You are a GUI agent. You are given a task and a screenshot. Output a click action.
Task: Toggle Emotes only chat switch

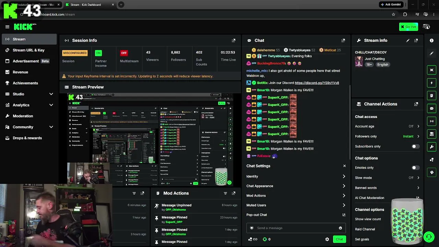coord(415,168)
